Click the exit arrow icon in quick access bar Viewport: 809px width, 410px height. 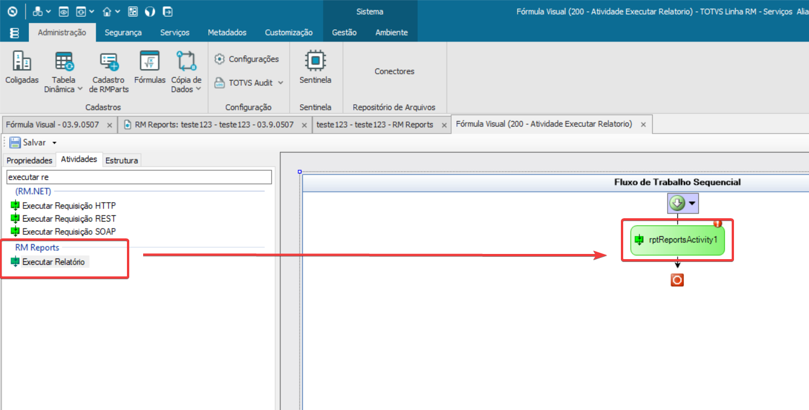(167, 12)
